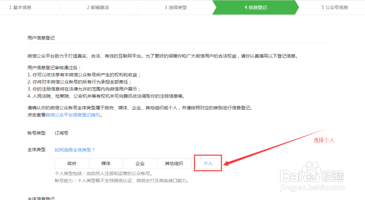The width and height of the screenshot is (365, 200).
Task: Select step 5 公众号信息
Action: (x=335, y=7)
